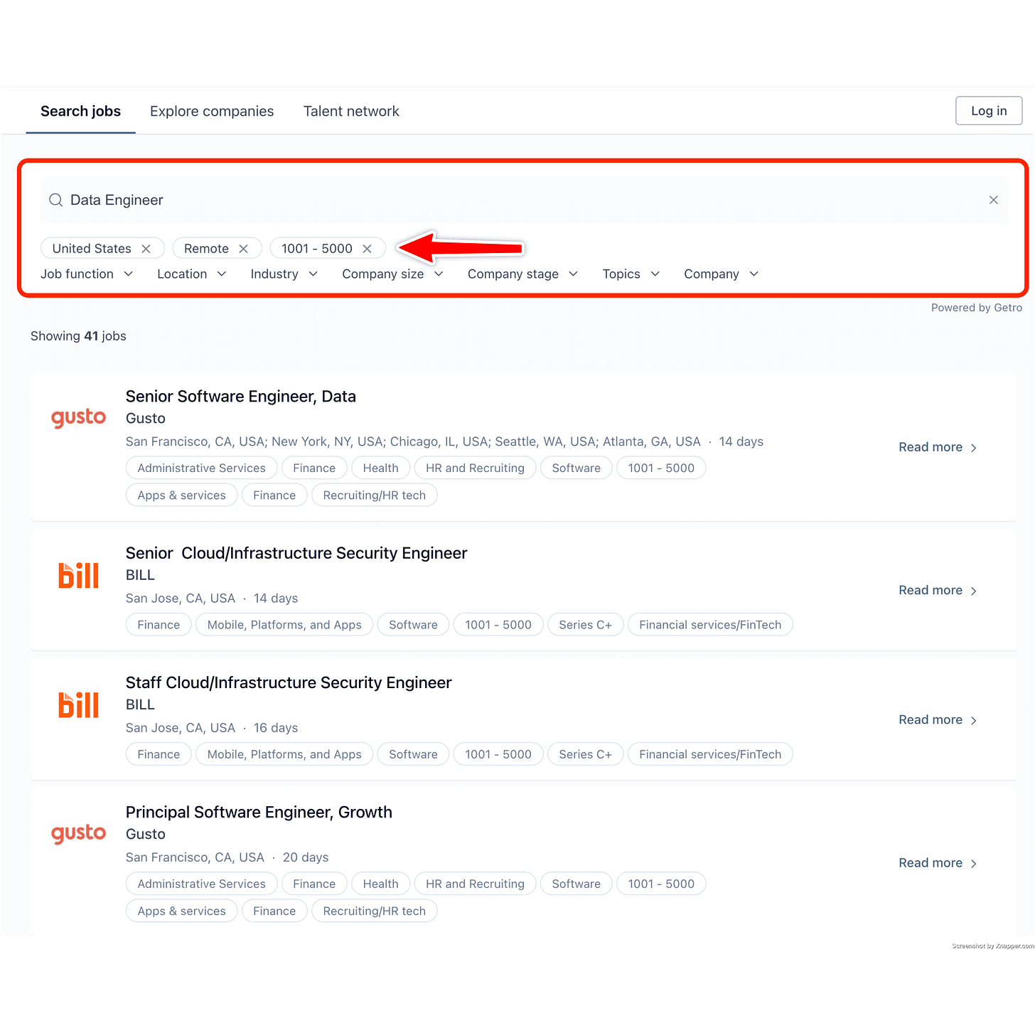
Task: Click Mobile, Platforms, and Apps tag on Staff Cloud/Infrastructure job
Action: pos(284,754)
